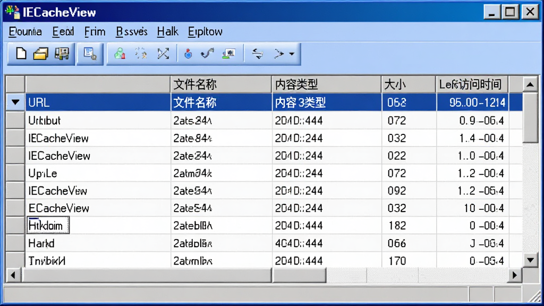Select the TnvbikИ row
Image resolution: width=544 pixels, height=306 pixels.
[x=274, y=260]
